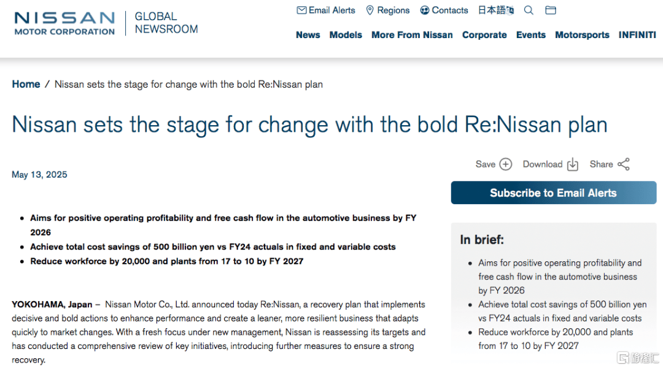Open the saved items folder icon
663x368 pixels.
pyautogui.click(x=551, y=10)
